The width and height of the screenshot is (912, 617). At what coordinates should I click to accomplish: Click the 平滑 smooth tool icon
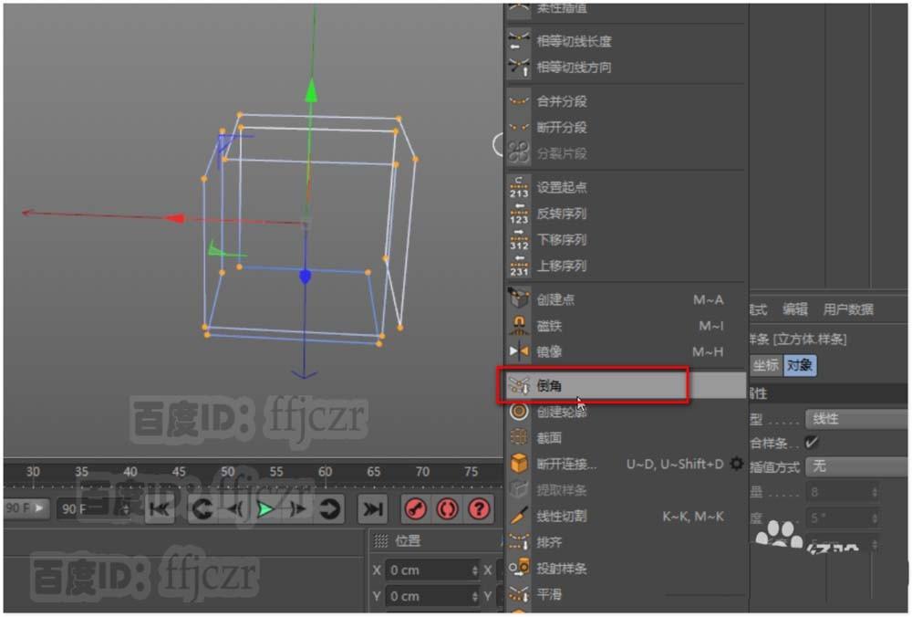click(518, 594)
